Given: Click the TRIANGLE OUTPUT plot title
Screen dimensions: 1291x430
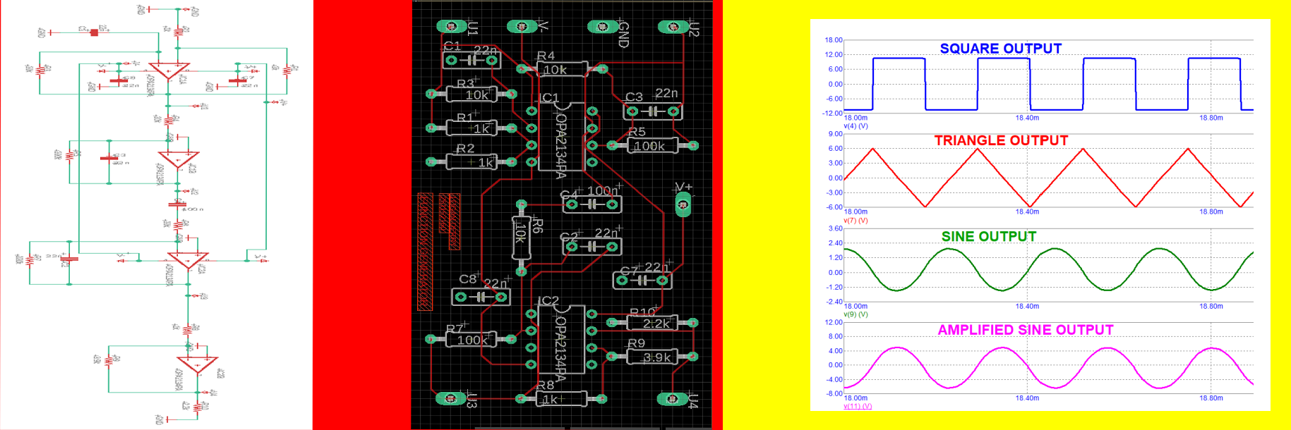Looking at the screenshot, I should [1000, 140].
